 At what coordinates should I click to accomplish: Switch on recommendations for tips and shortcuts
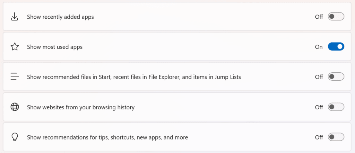336,137
